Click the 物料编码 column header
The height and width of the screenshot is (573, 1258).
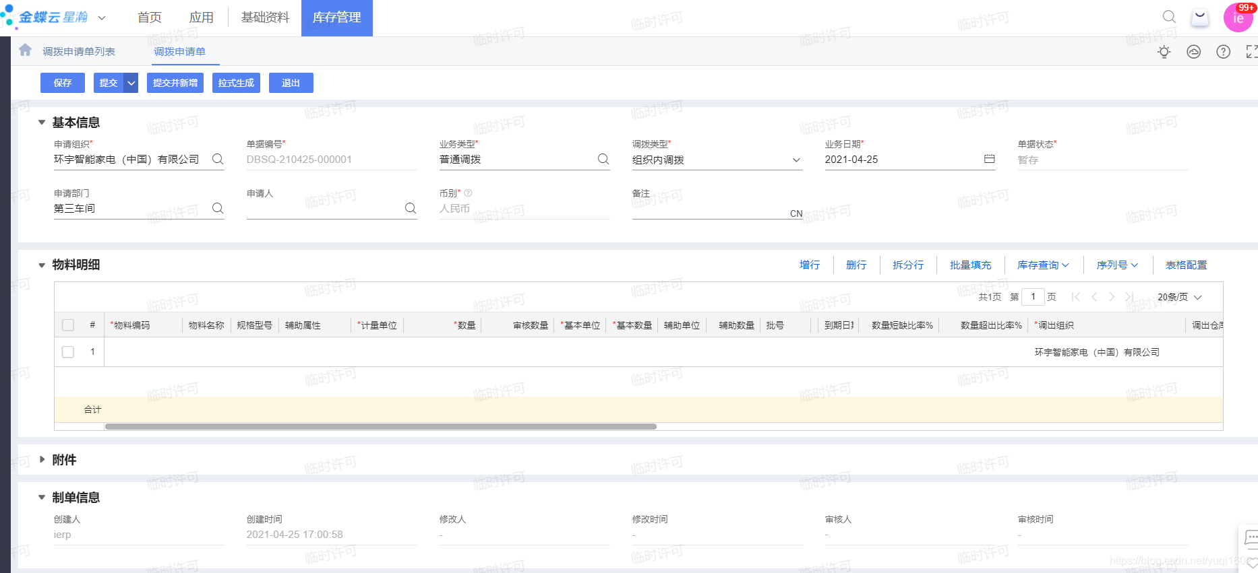click(x=132, y=325)
